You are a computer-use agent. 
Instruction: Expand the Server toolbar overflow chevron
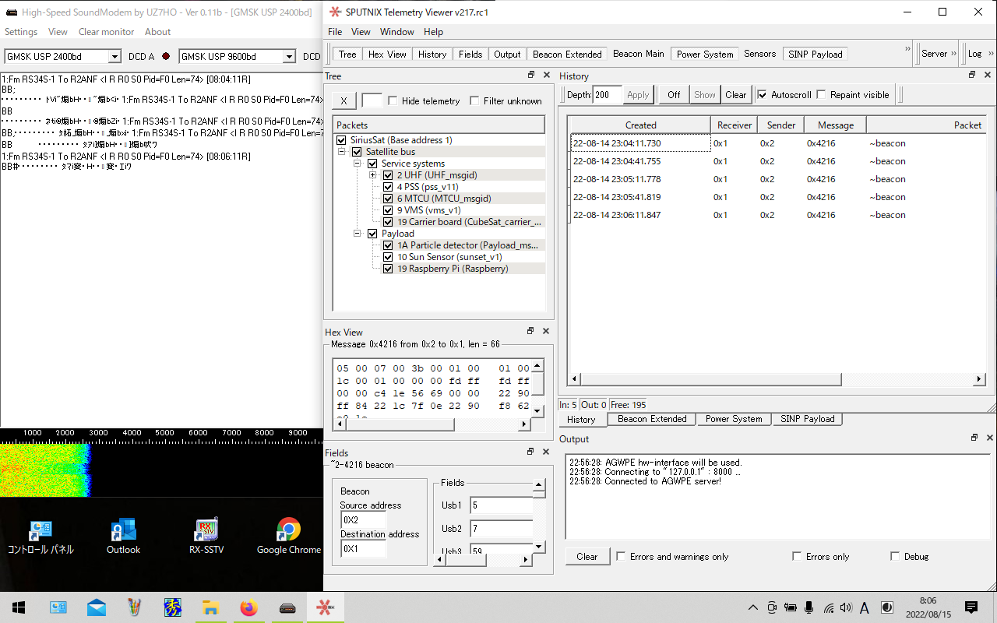[953, 54]
